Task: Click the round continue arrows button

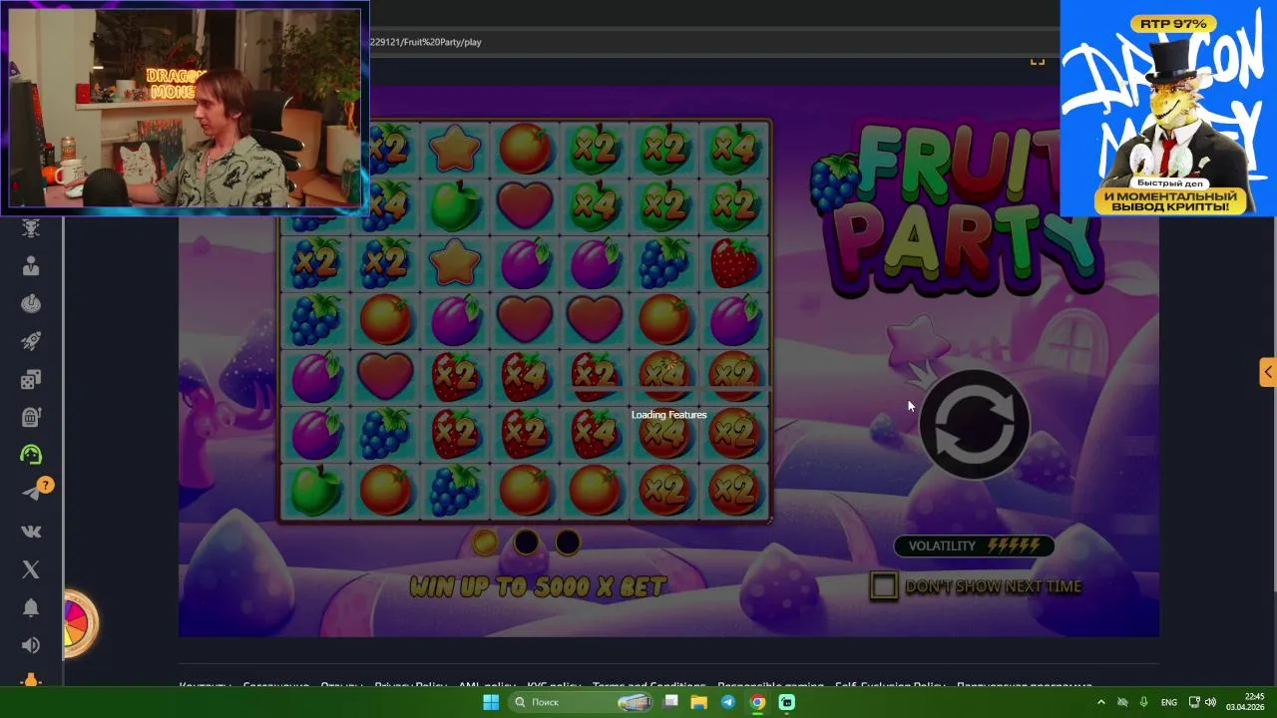Action: coord(974,425)
